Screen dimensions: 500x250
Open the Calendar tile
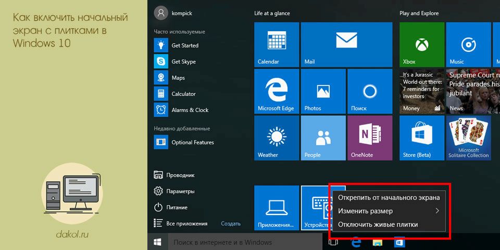coord(277,45)
